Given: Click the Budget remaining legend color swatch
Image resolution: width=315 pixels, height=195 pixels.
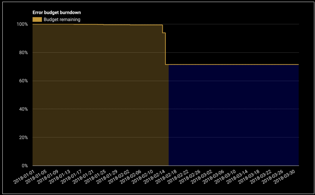Looking at the screenshot, I should coord(37,20).
